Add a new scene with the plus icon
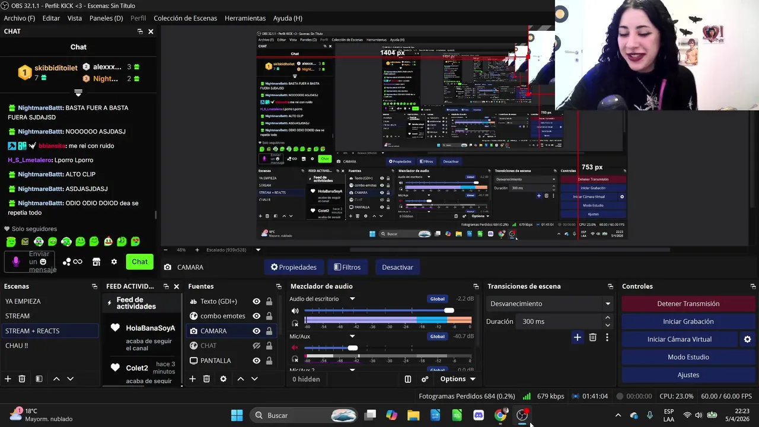This screenshot has width=759, height=427. coord(8,379)
